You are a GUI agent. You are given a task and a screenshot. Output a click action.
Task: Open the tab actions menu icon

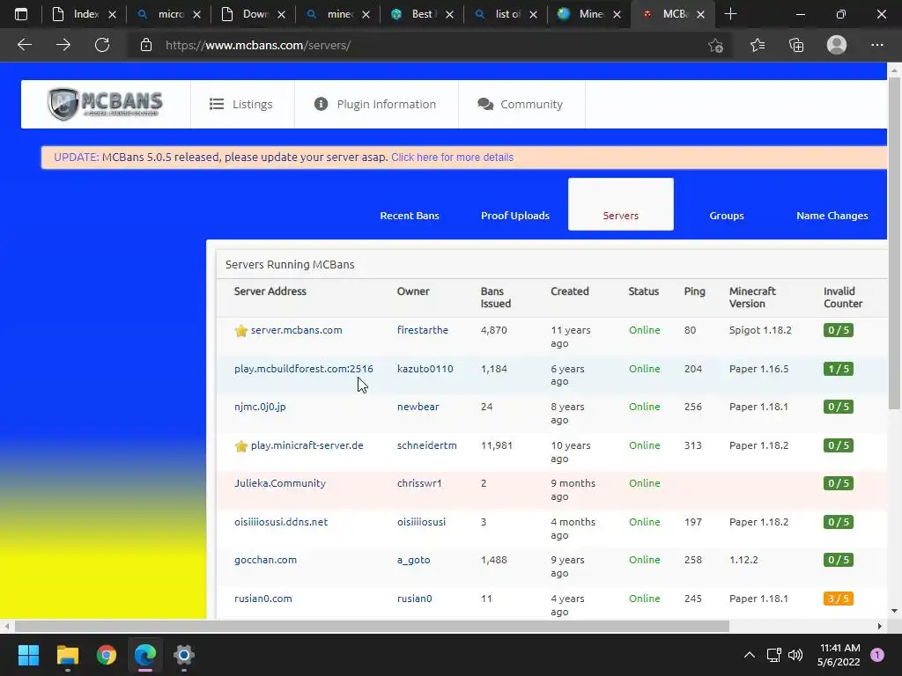(21, 14)
